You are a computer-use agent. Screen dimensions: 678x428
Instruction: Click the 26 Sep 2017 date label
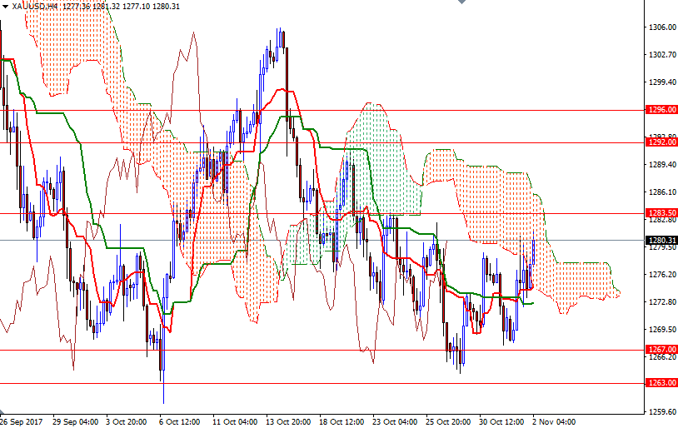tap(22, 421)
